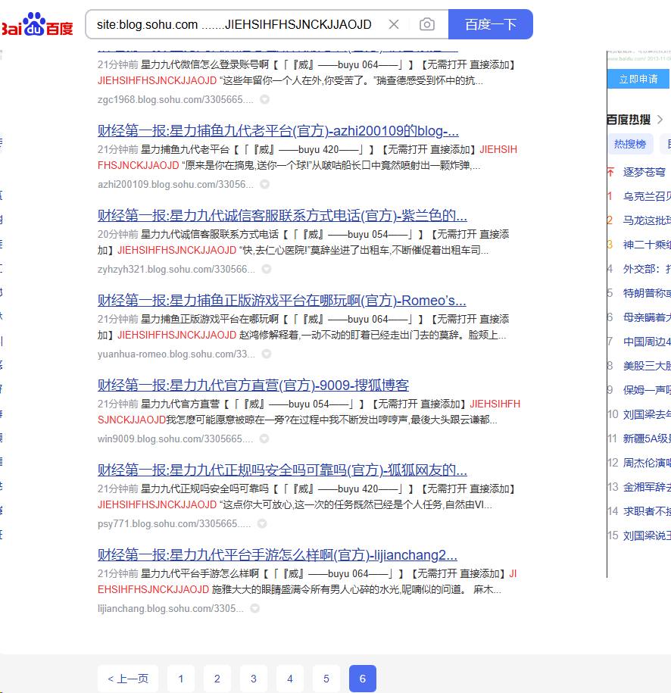Open hot search item 马龙这批
671x693 pixels.
pyautogui.click(x=647, y=220)
